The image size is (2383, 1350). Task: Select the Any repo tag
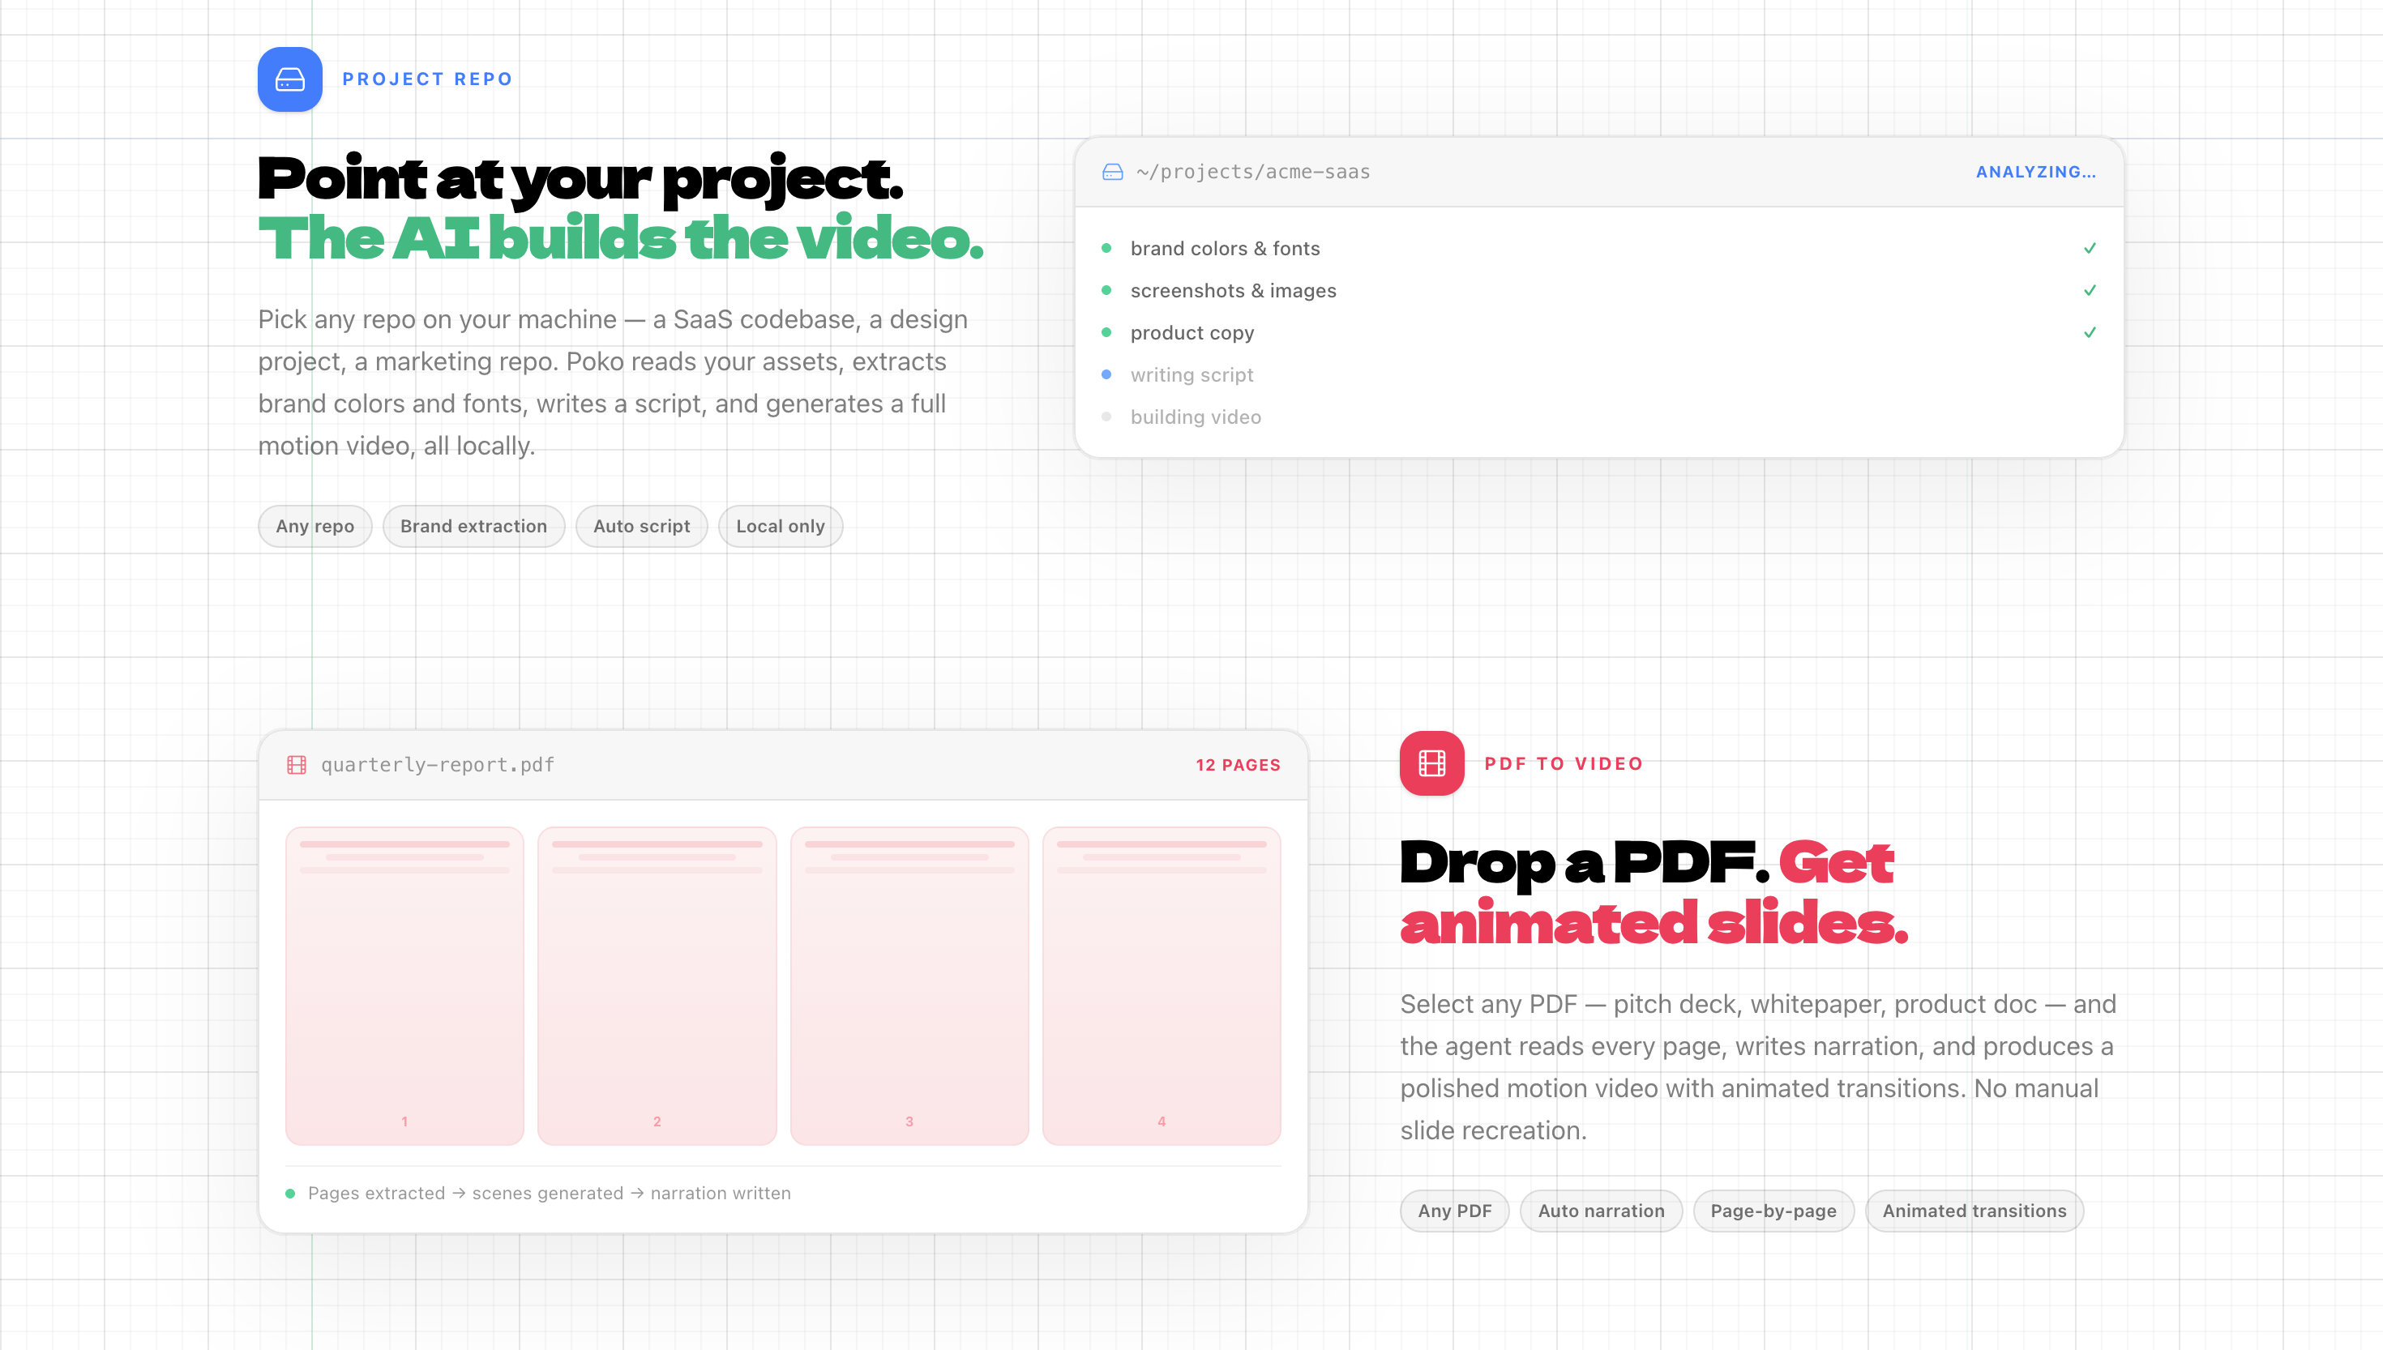tap(315, 527)
